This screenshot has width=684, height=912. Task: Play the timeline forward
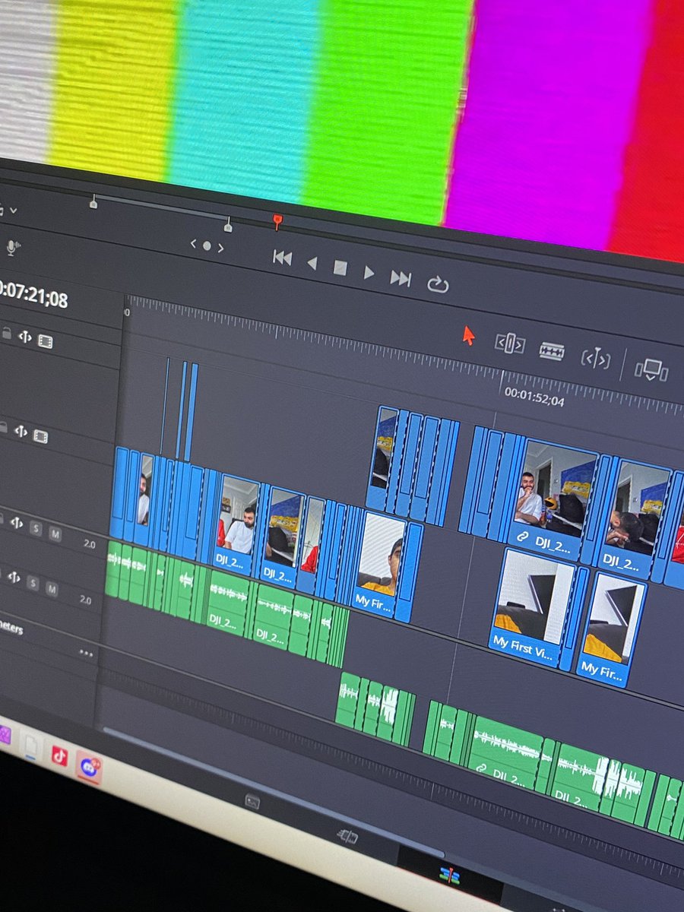point(369,272)
